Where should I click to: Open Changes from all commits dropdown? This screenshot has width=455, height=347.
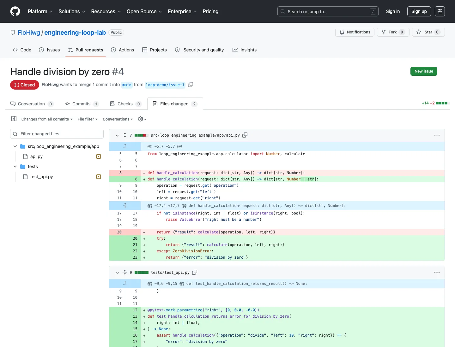click(x=47, y=119)
